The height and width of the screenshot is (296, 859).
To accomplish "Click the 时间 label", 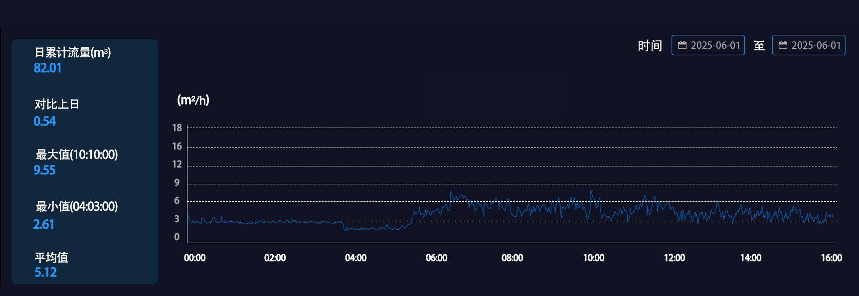I will point(650,46).
